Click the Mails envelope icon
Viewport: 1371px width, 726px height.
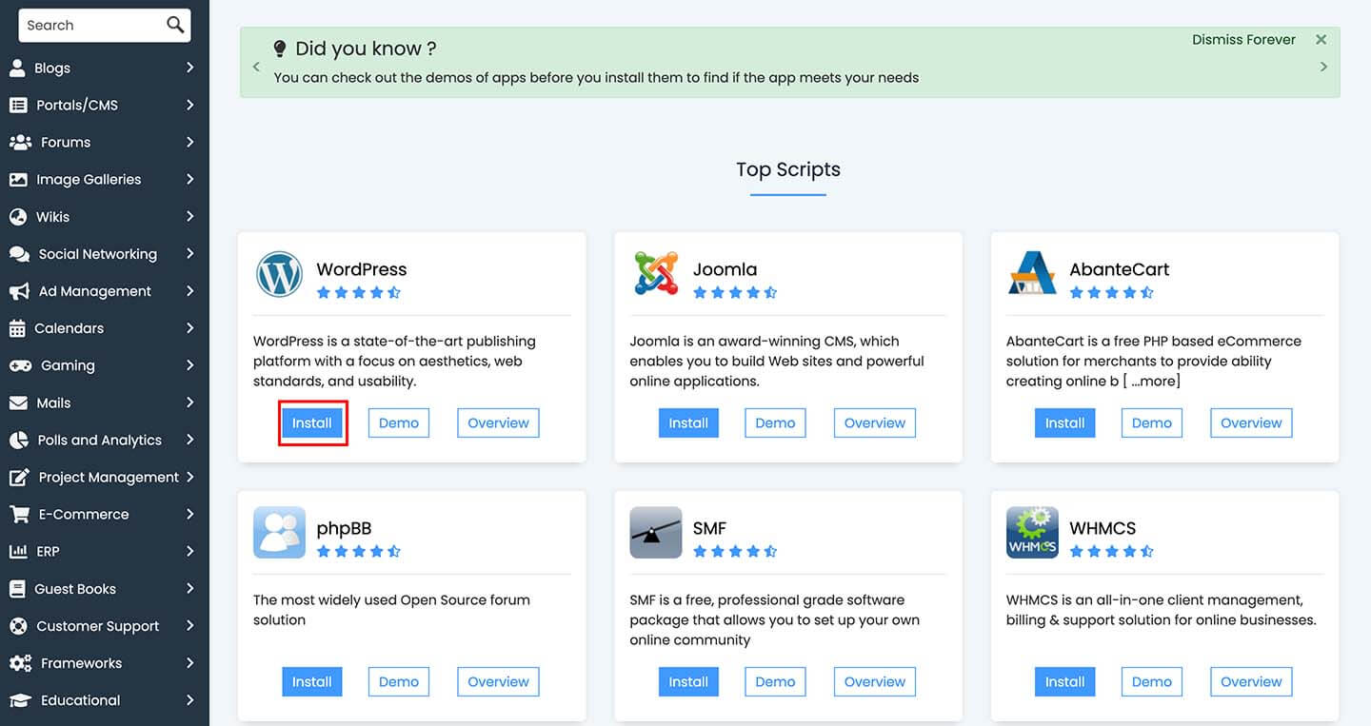pyautogui.click(x=18, y=402)
